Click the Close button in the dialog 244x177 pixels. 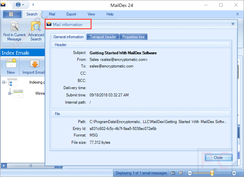[218, 158]
